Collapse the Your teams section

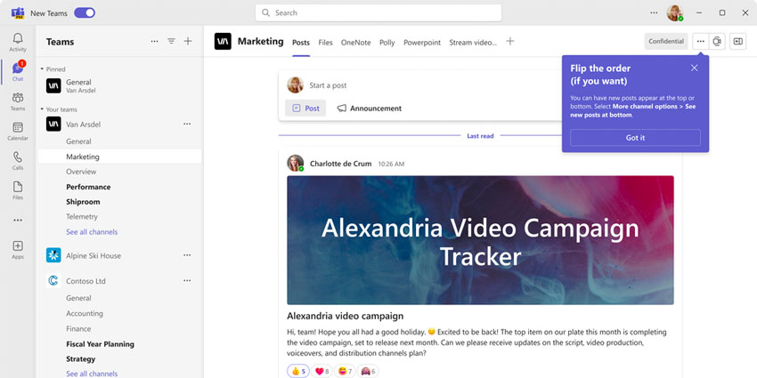pos(59,109)
